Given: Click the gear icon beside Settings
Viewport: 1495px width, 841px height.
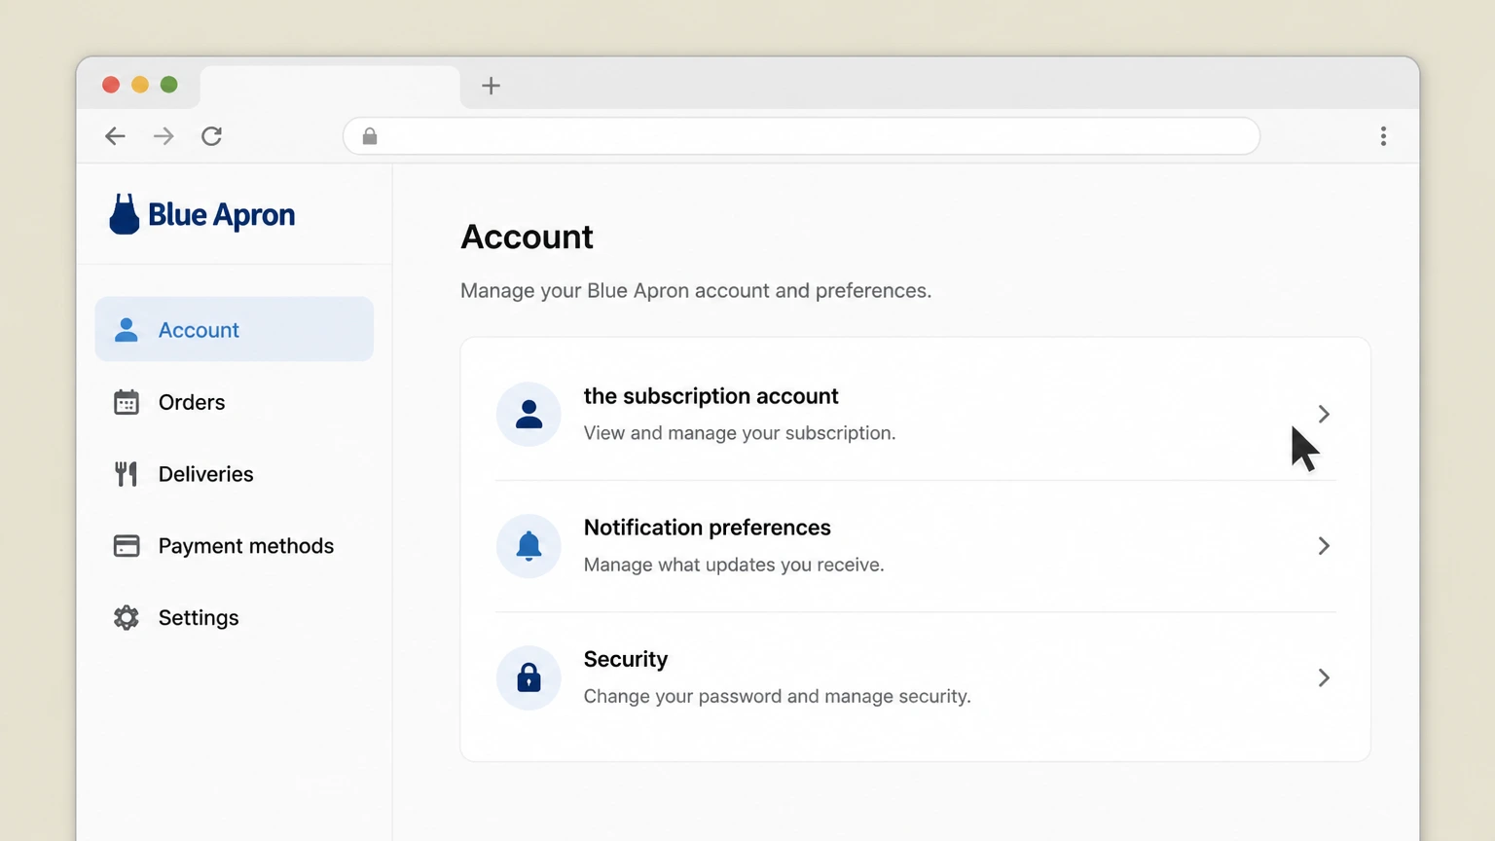Looking at the screenshot, I should 127,618.
